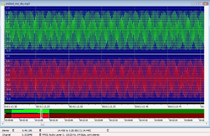The width and height of the screenshot is (210, 136).
Task: Click the small marker icon beside Stereo
Action: (13, 130)
